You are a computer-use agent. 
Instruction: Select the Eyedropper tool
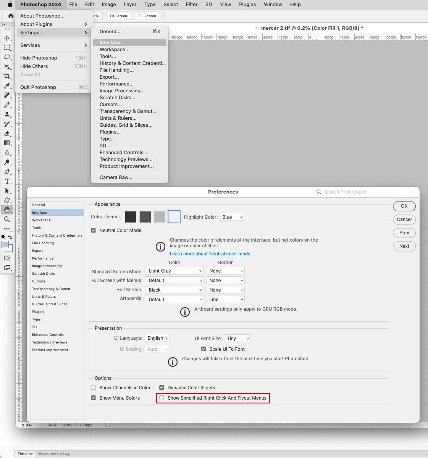(7, 86)
